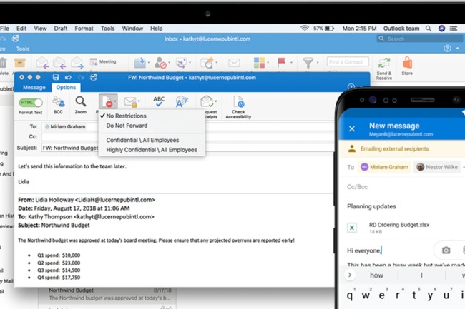Image resolution: width=465 pixels, height=309 pixels.
Task: Switch to the Options tab
Action: pyautogui.click(x=66, y=88)
